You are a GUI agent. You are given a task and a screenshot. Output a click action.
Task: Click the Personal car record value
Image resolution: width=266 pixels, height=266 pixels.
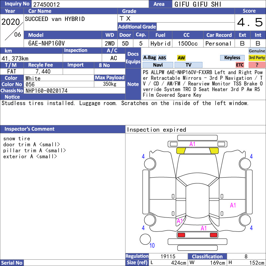point(218,44)
